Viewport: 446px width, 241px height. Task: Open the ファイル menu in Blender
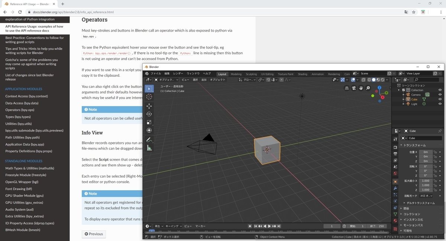click(156, 74)
